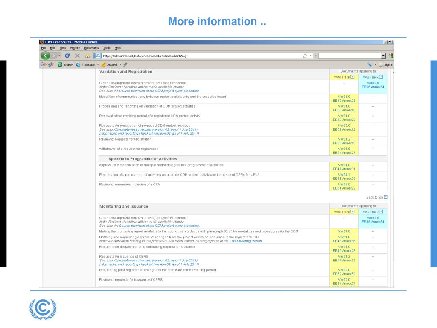The height and width of the screenshot is (328, 437).
Task: Click the Back to top link
Action: tap(377, 197)
